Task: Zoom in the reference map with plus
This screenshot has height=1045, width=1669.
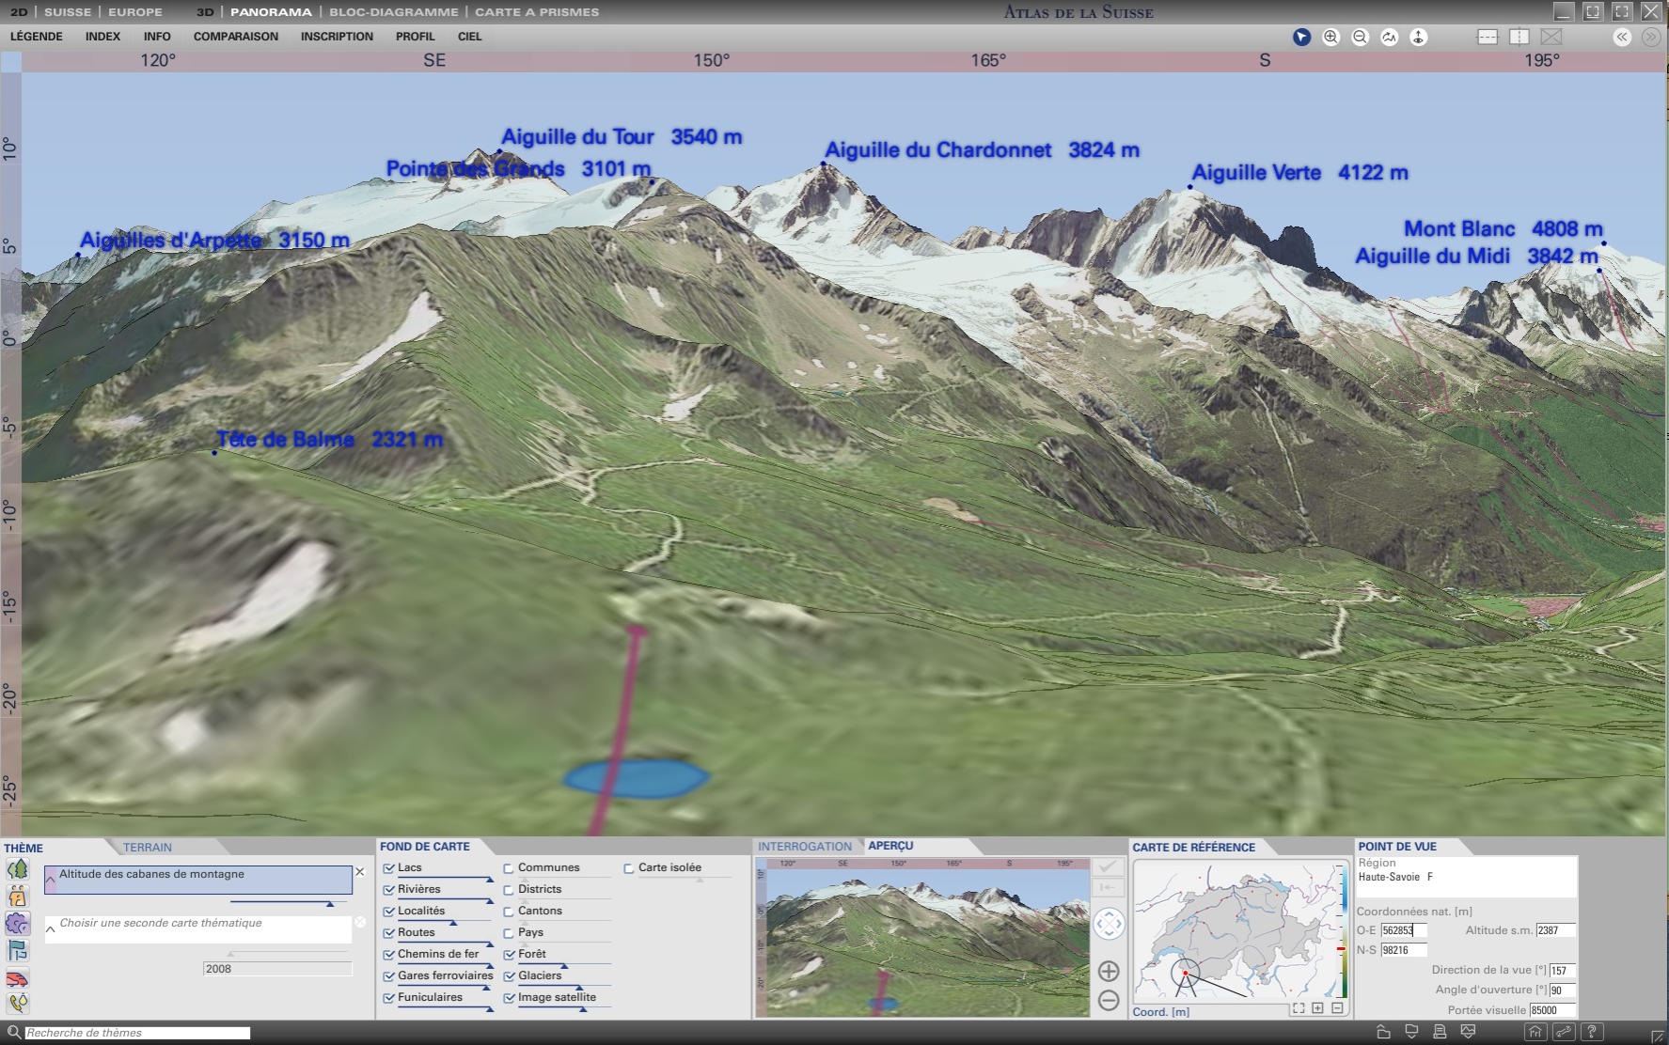Action: (1317, 1008)
